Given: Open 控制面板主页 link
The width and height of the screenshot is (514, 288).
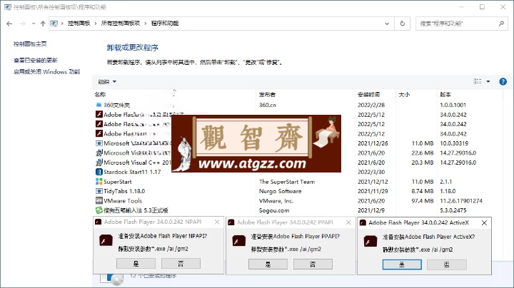Looking at the screenshot, I should point(30,44).
